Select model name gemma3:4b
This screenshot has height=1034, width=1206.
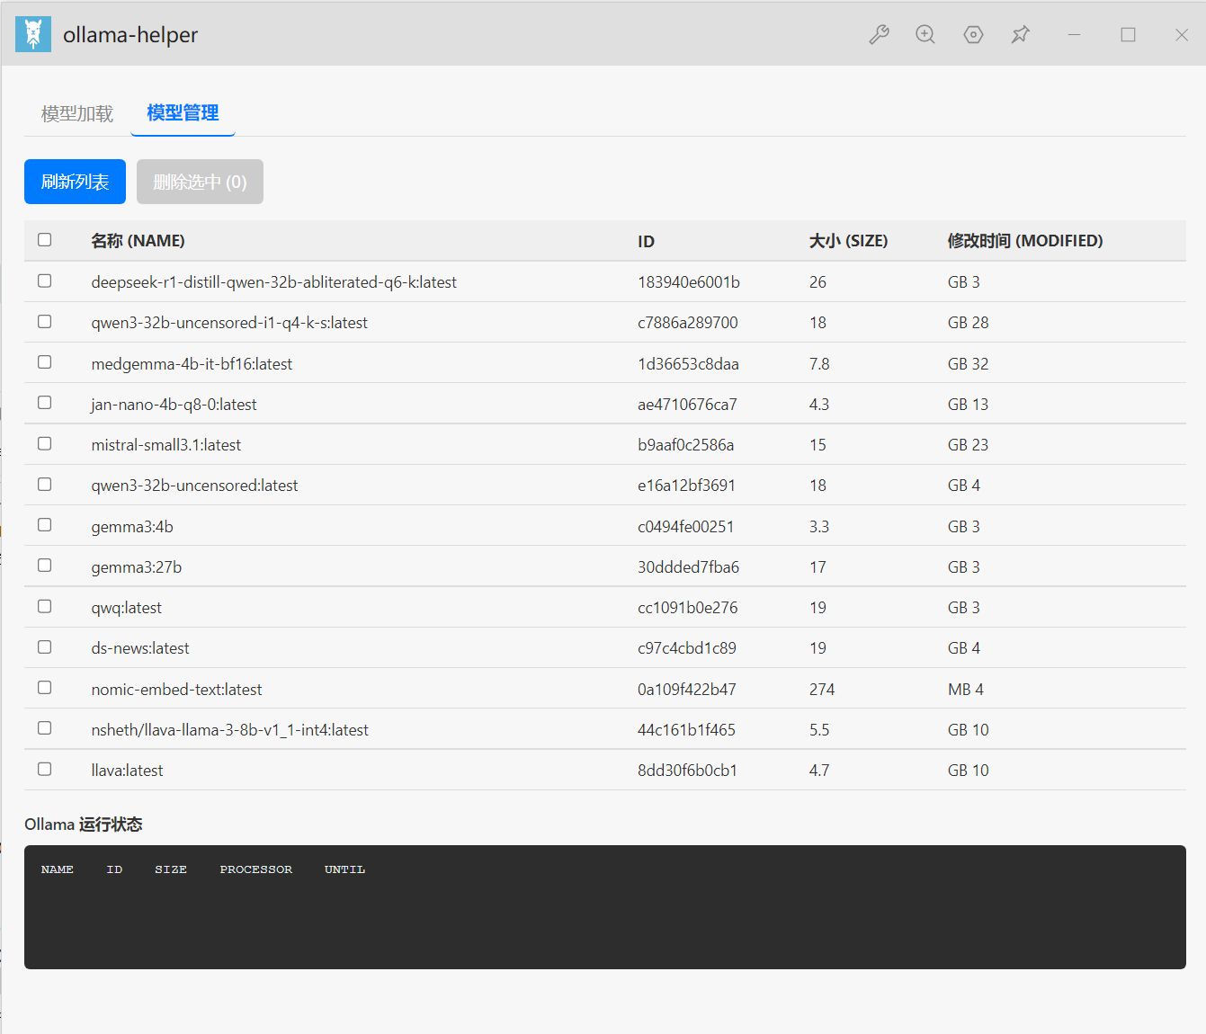pos(132,527)
